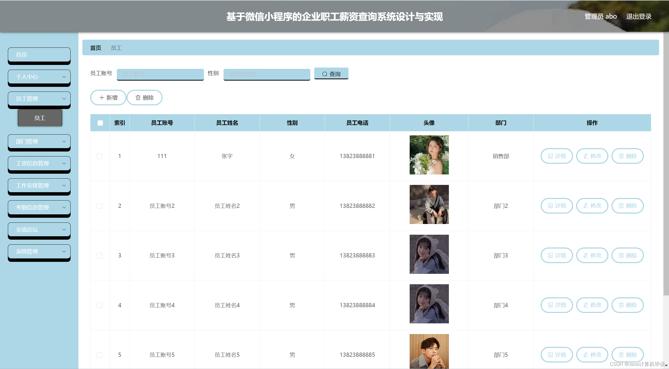
Task: Click the 员工账号 search input field
Action: [160, 74]
